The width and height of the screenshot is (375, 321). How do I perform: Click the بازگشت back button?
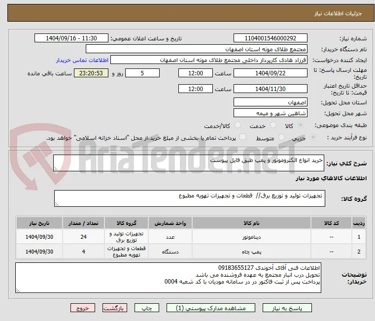pos(114,308)
